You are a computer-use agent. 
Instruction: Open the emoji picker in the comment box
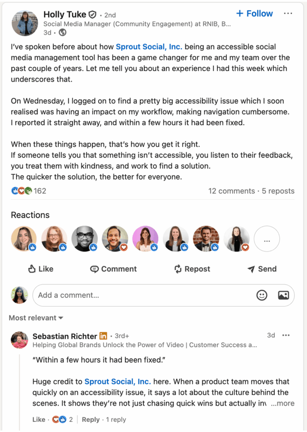[x=262, y=295]
